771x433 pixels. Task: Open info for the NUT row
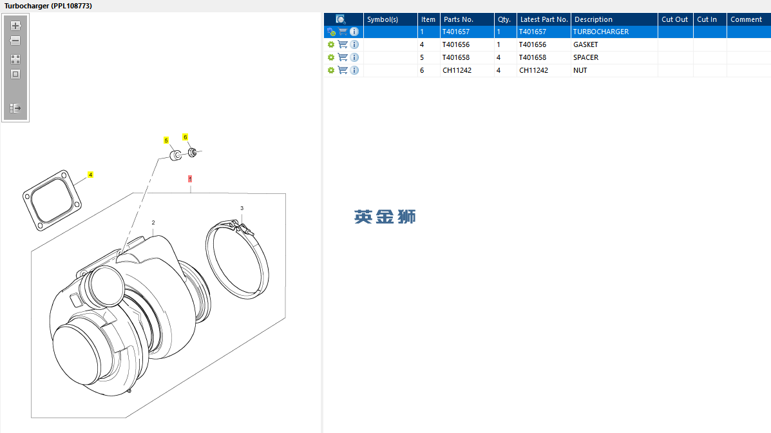point(354,70)
